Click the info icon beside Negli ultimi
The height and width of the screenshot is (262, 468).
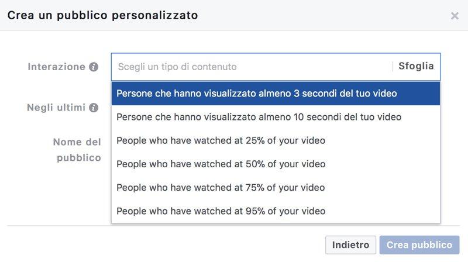[94, 108]
